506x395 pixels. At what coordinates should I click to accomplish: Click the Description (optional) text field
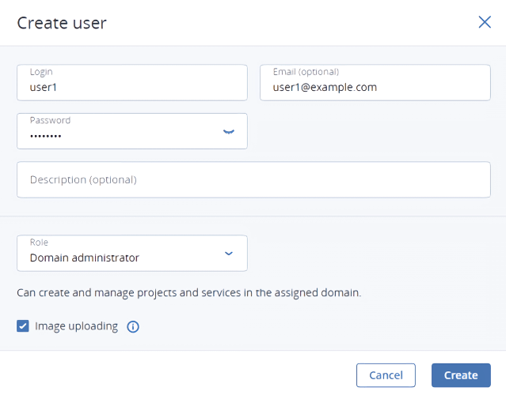[253, 179]
